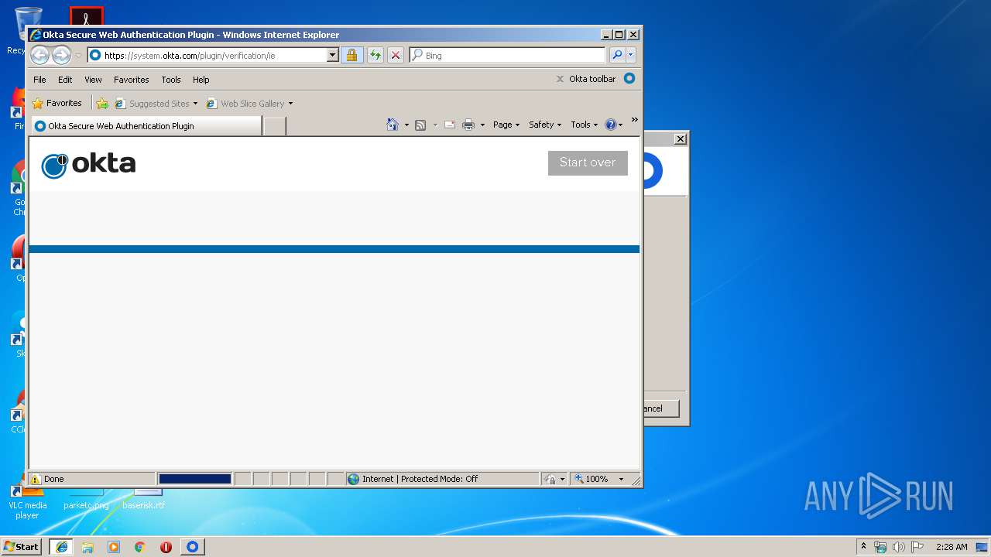
Task: Expand the Web Slice Gallery dropdown arrow
Action: point(290,104)
